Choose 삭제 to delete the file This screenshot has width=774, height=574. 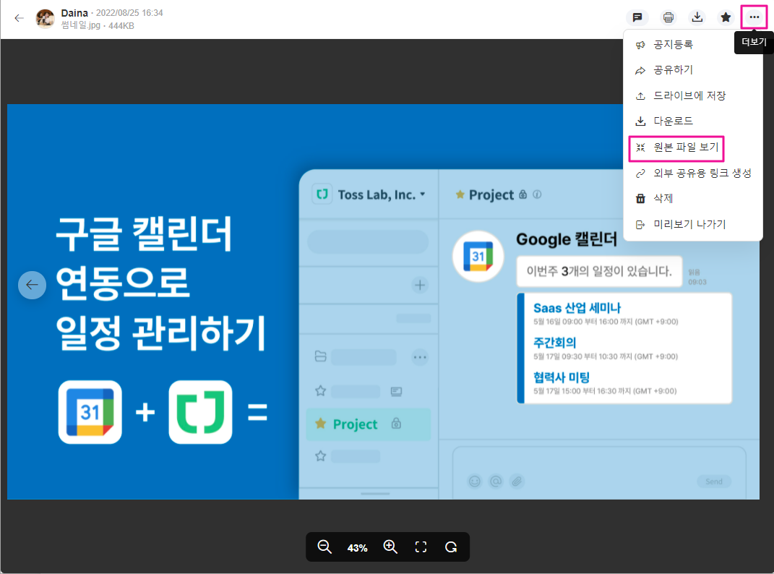693,199
